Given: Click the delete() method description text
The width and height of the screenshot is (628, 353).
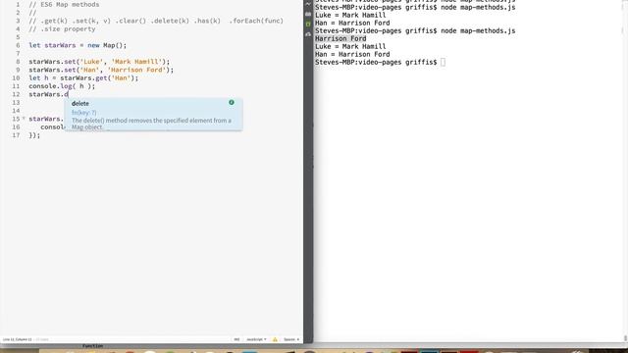Looking at the screenshot, I should pyautogui.click(x=151, y=124).
